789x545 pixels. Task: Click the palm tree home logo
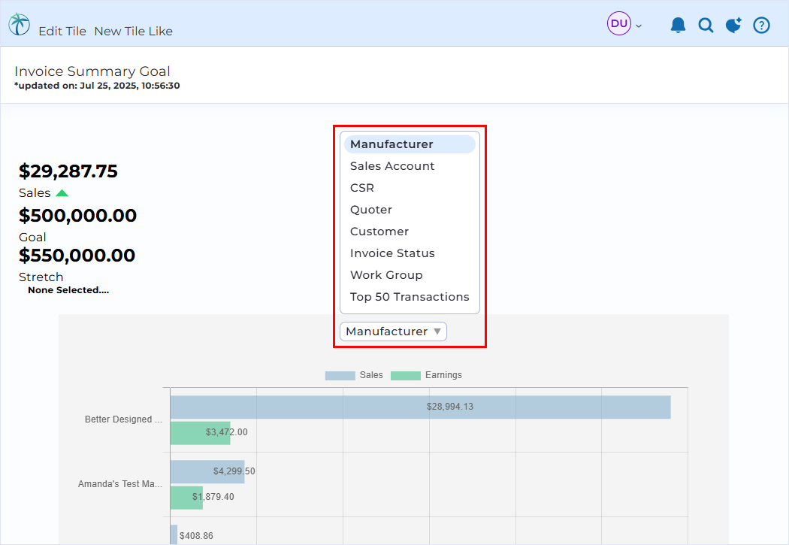(19, 24)
